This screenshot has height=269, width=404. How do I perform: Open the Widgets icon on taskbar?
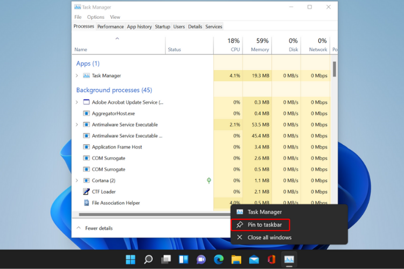pyautogui.click(x=184, y=259)
